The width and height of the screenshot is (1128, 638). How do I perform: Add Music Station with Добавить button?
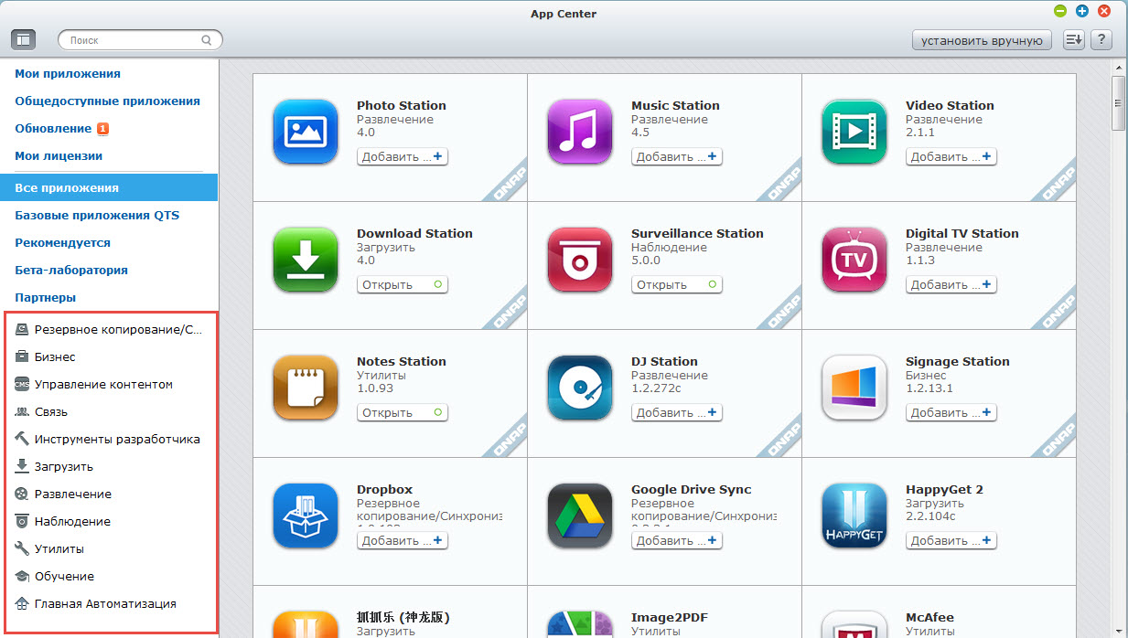[677, 156]
